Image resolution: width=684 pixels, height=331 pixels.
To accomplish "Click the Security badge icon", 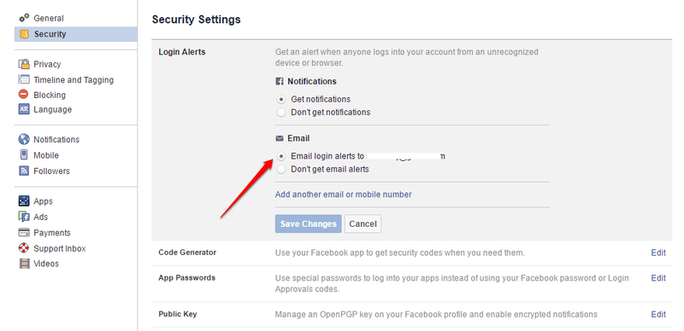I will coord(24,34).
